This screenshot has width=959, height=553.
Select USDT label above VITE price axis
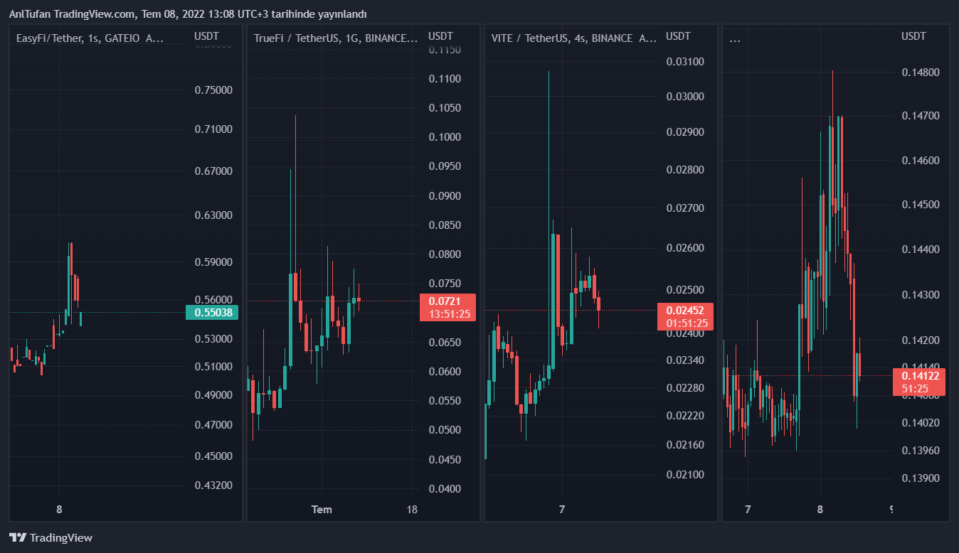(x=678, y=36)
